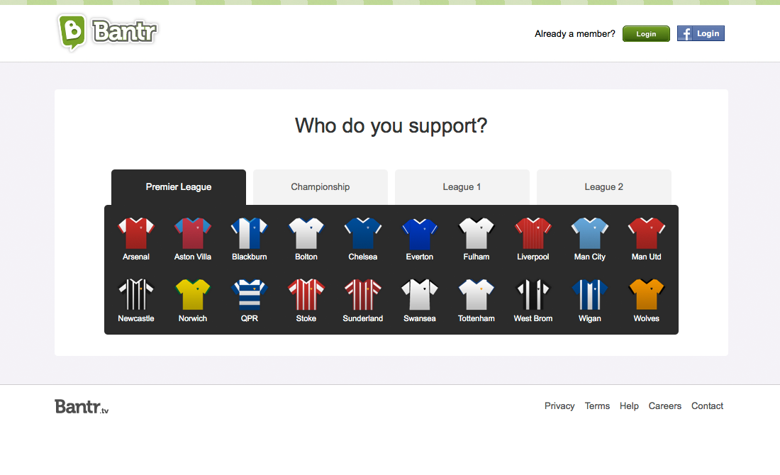780x475 pixels.
Task: Open the League 1 tab
Action: pos(462,187)
